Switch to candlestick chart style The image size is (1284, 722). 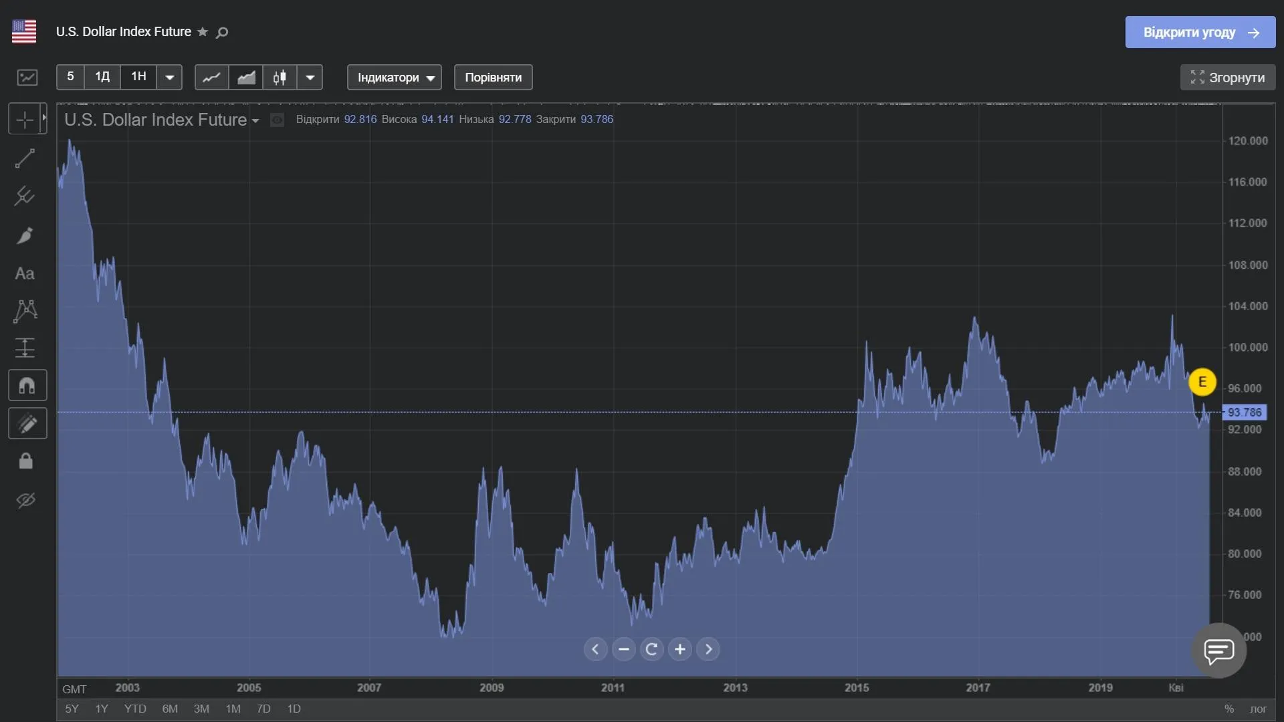click(x=280, y=78)
